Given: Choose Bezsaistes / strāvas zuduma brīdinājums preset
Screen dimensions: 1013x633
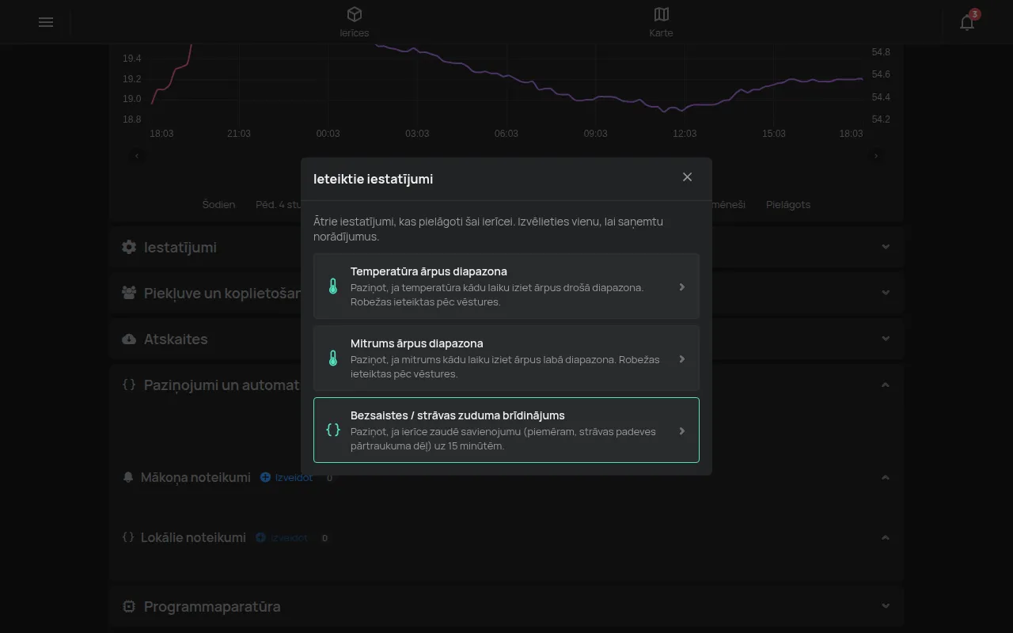Looking at the screenshot, I should click(506, 430).
